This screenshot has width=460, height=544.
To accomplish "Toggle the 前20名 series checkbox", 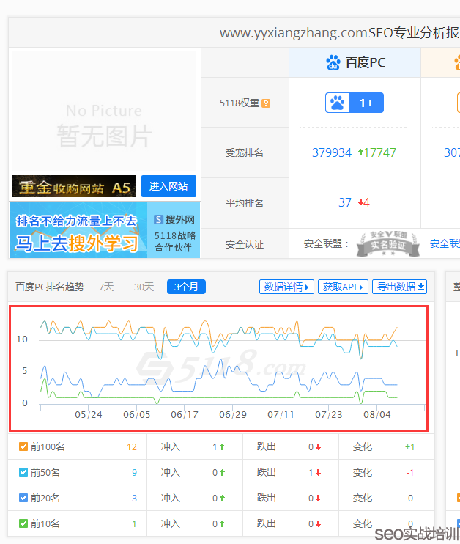I will (x=23, y=498).
